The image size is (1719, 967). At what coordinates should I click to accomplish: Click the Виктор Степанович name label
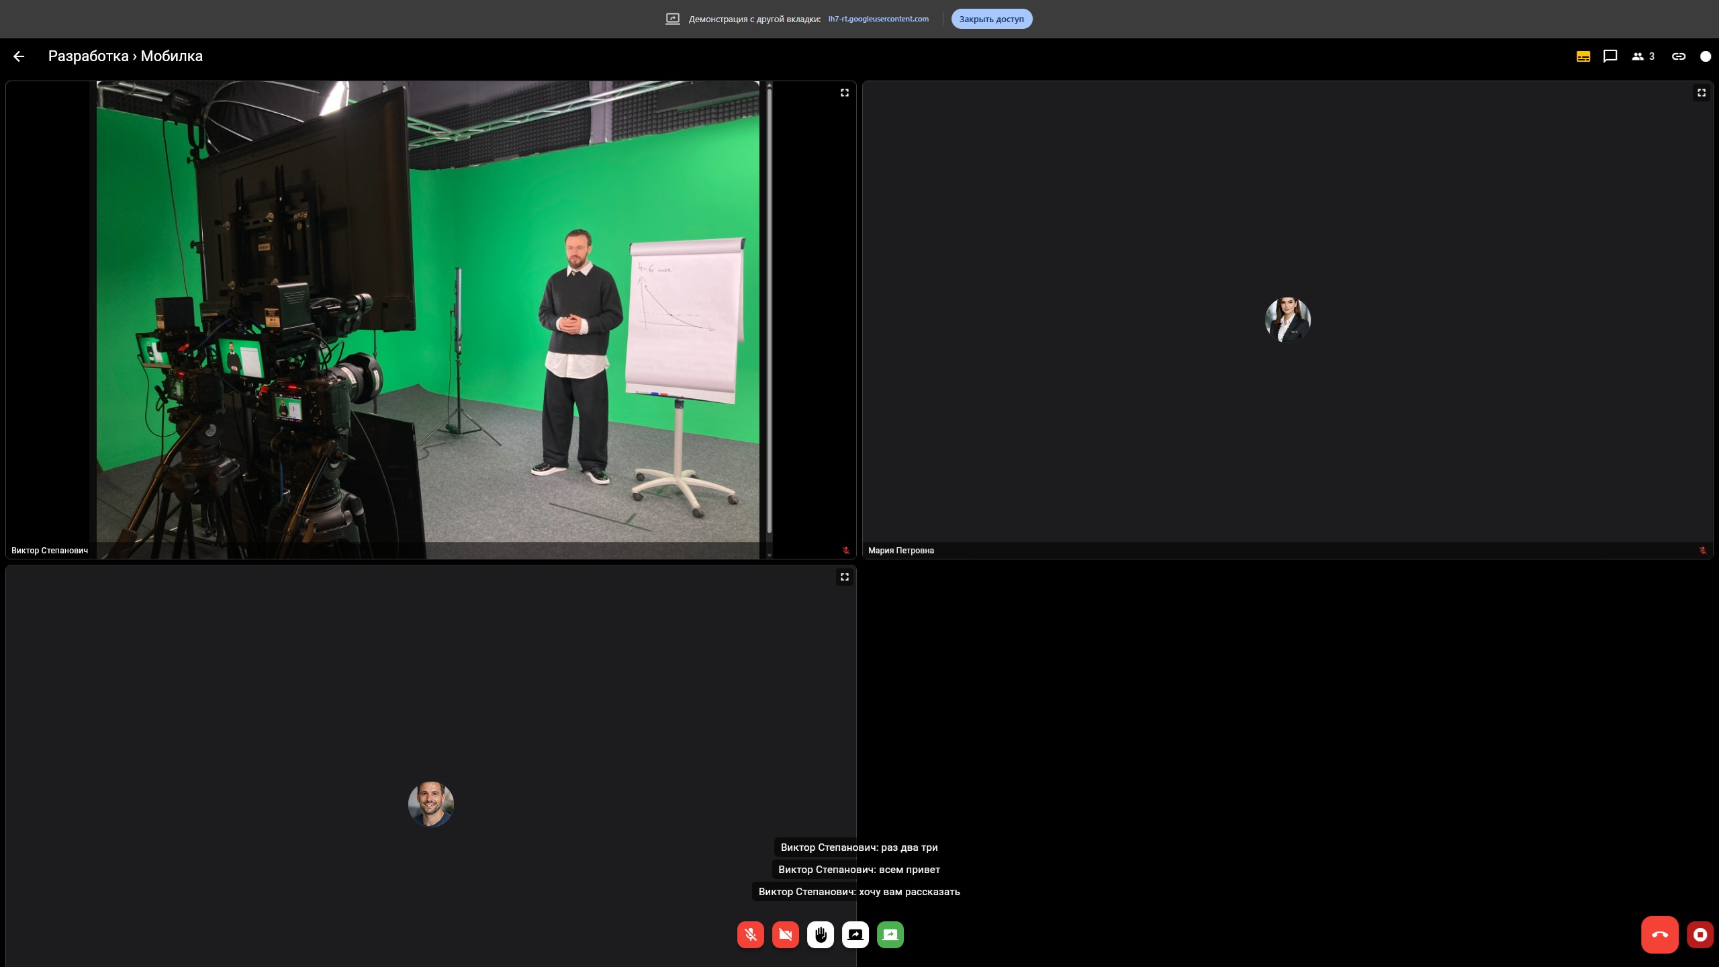50,551
